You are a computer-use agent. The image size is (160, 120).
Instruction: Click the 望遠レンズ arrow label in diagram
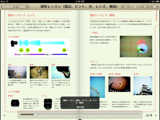[x=48, y=54]
